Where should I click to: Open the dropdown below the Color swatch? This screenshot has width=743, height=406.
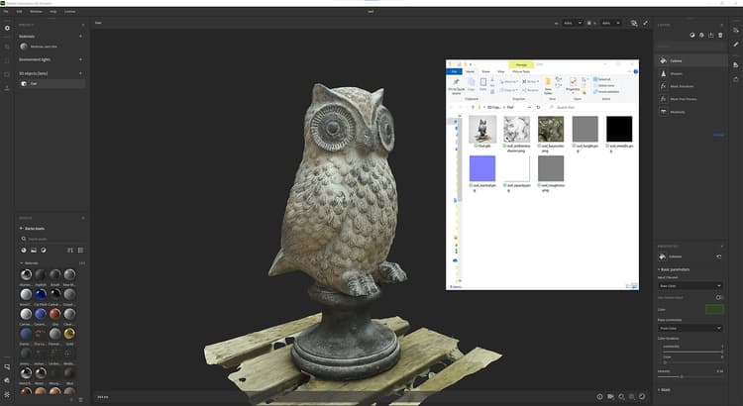pos(690,328)
